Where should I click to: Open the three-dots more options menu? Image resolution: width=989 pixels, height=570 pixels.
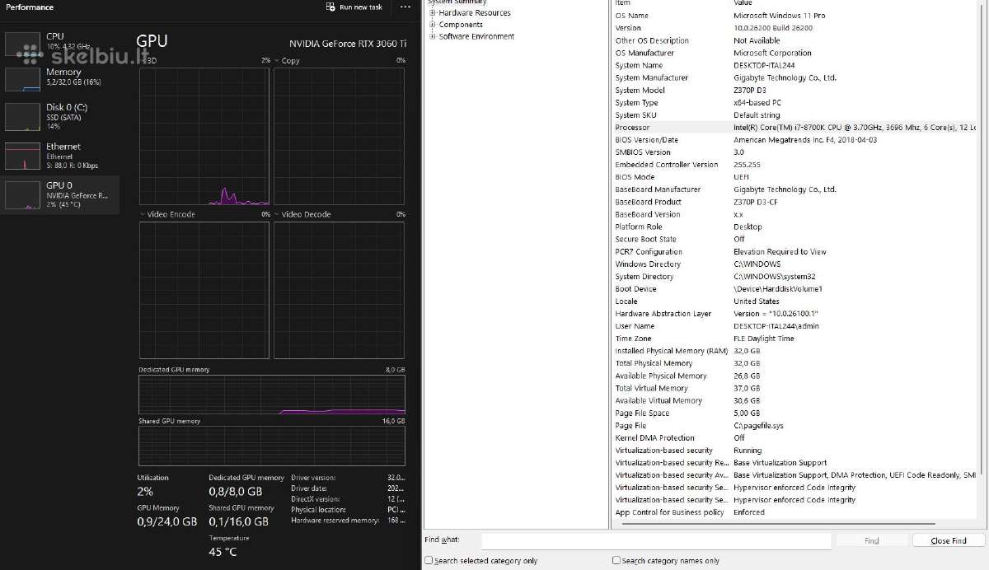click(x=405, y=7)
